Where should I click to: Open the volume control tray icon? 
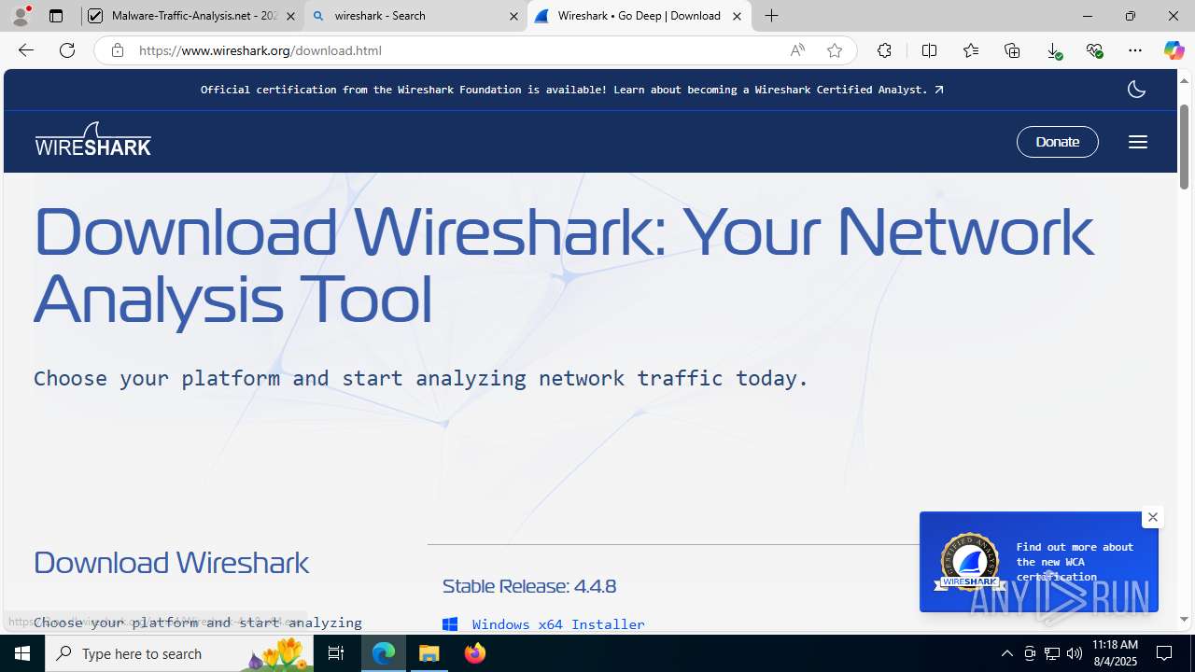[x=1075, y=653]
